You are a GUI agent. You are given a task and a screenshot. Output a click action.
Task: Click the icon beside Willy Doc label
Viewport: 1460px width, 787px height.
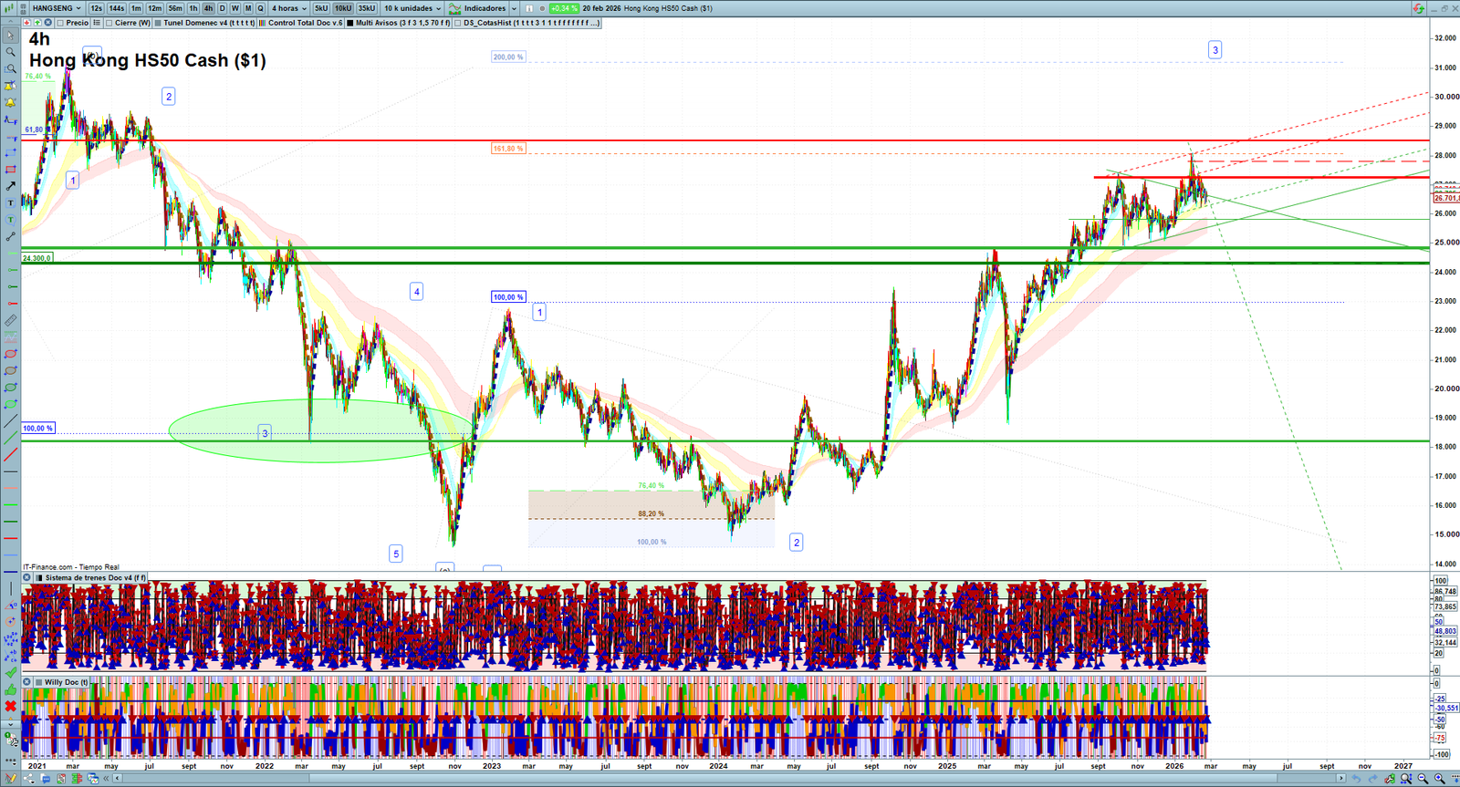tap(27, 682)
